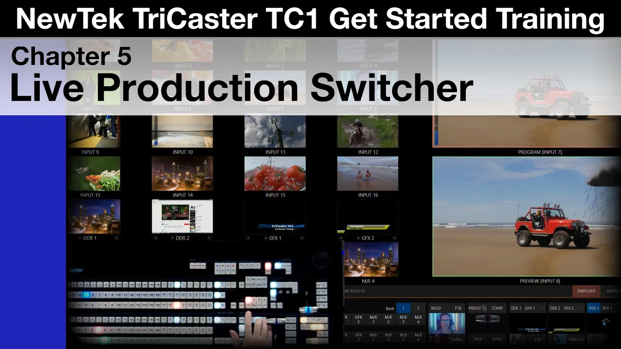This screenshot has height=349, width=621.
Task: Click the M/E 4 monitor thumbnail
Action: pyautogui.click(x=371, y=259)
